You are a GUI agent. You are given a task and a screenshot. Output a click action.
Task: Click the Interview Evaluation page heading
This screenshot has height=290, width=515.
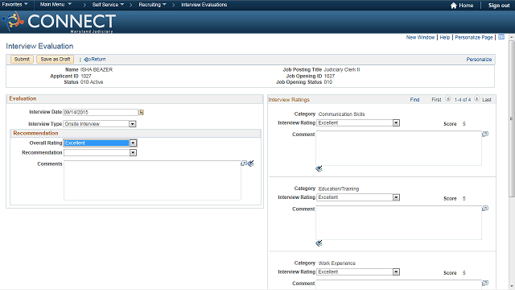(39, 46)
